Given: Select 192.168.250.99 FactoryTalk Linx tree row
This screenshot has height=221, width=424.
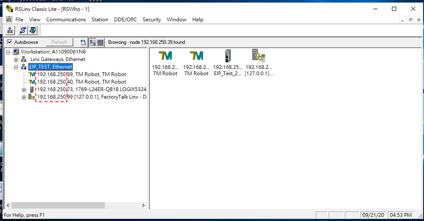Looking at the screenshot, I should tap(91, 97).
